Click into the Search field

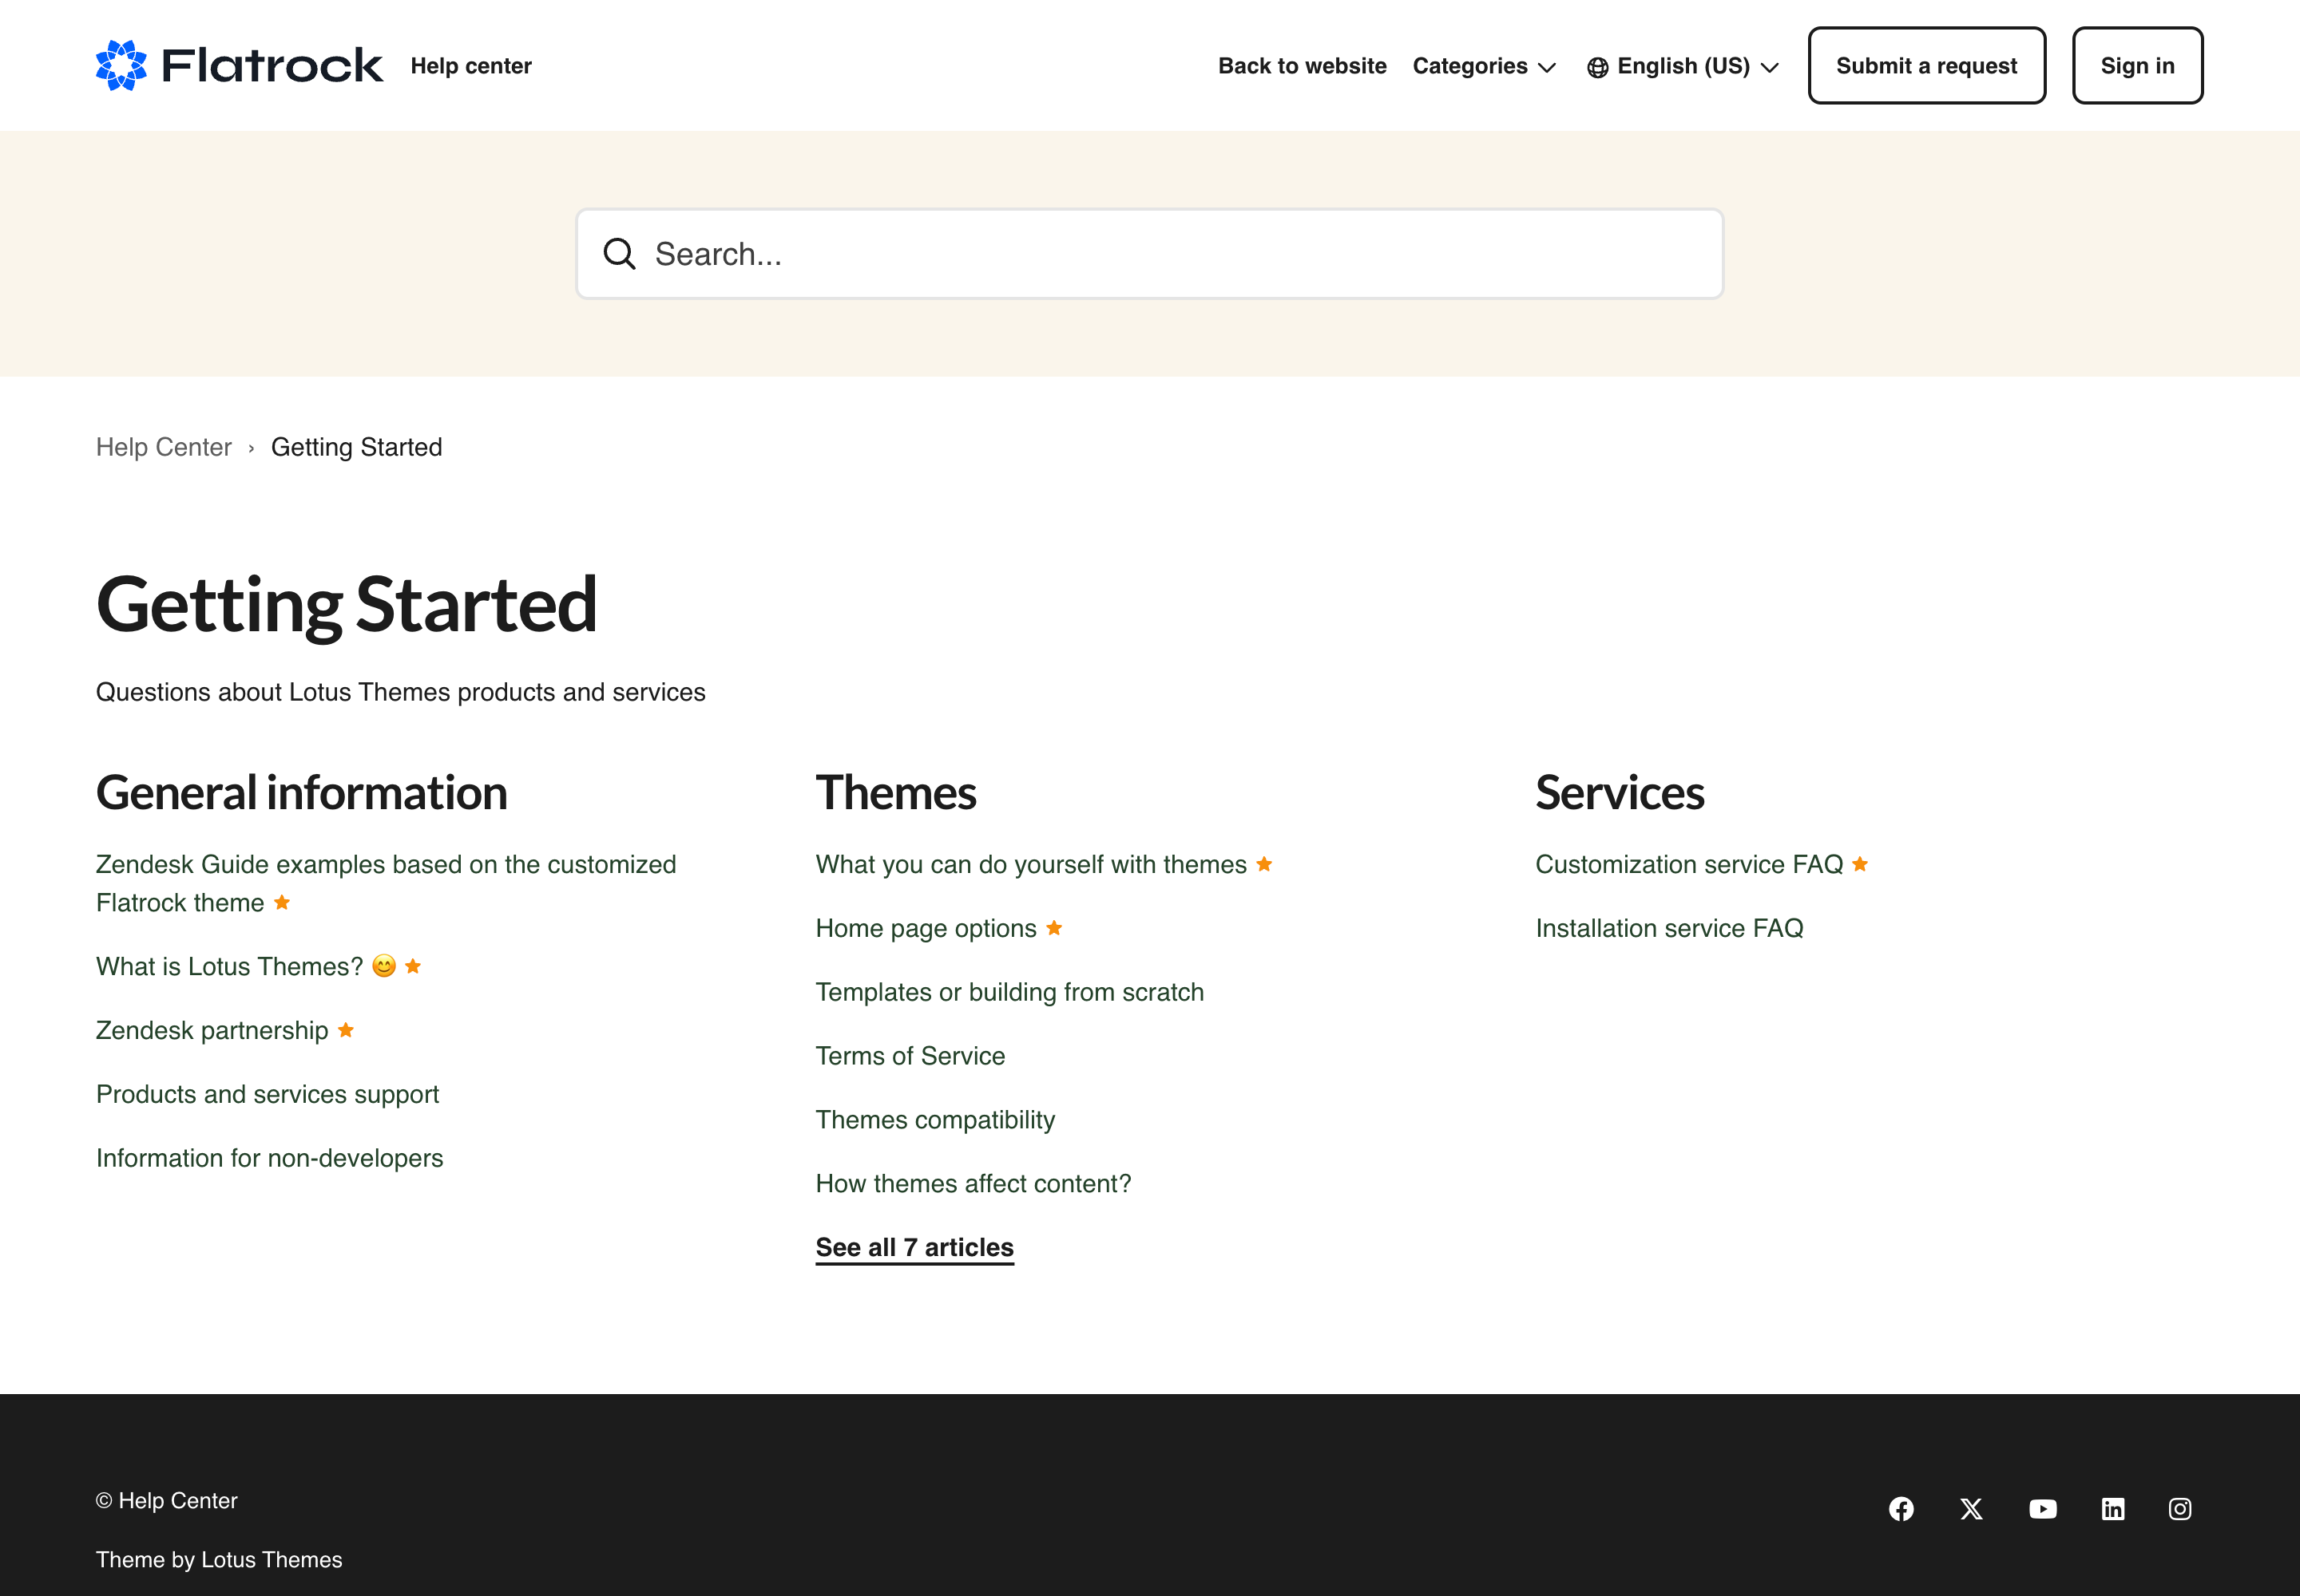point(1171,254)
